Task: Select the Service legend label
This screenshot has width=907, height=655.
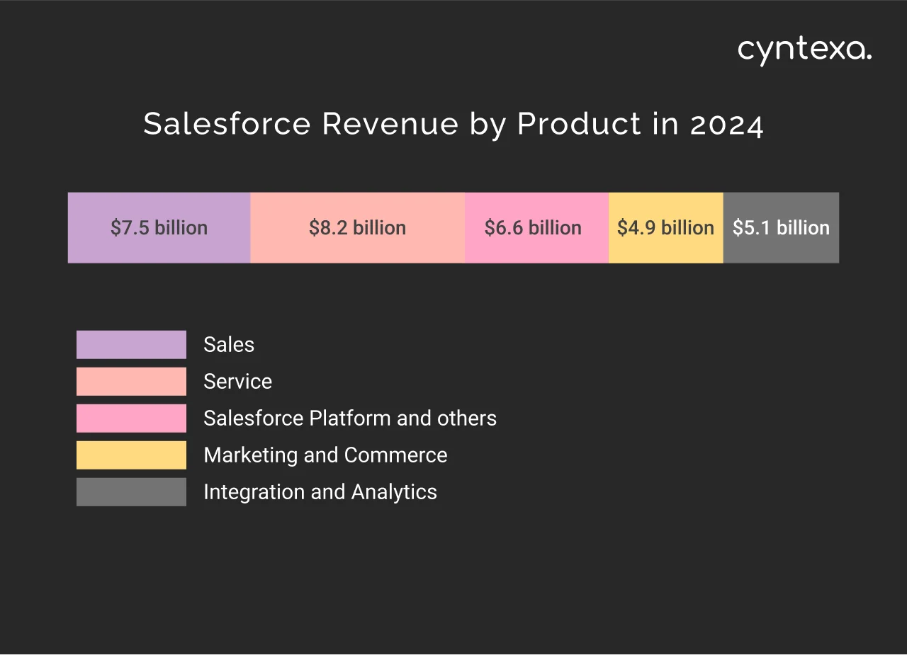Action: [237, 381]
